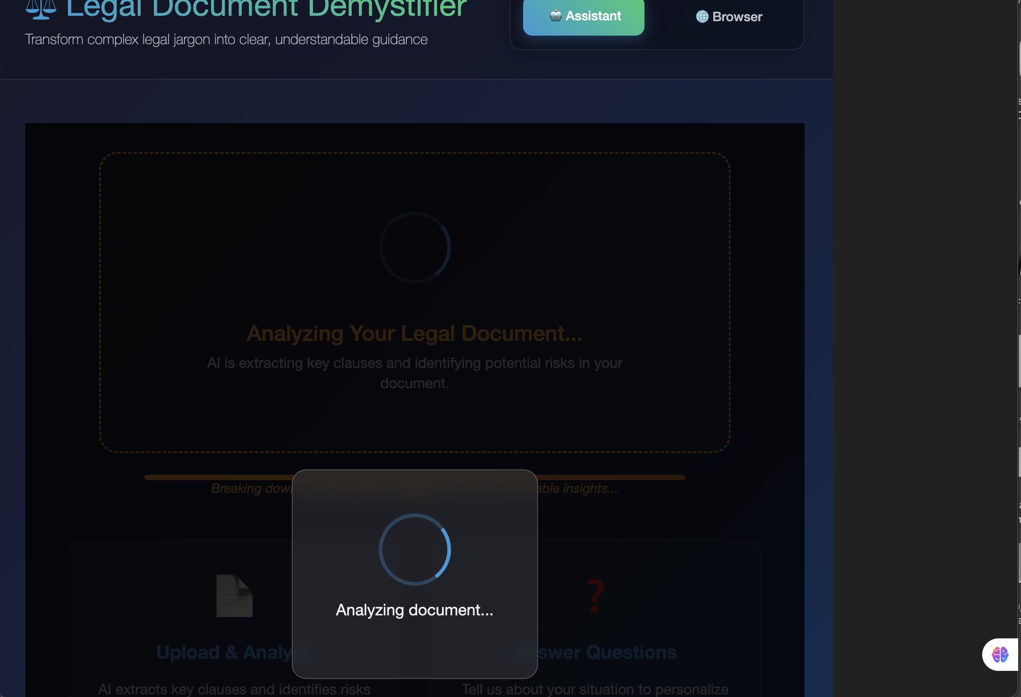Click the 'Transform complex legal jargon' subtitle

pos(226,40)
